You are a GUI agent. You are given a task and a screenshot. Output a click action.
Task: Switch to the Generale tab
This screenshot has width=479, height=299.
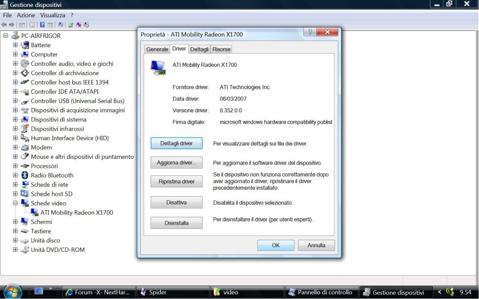point(157,49)
